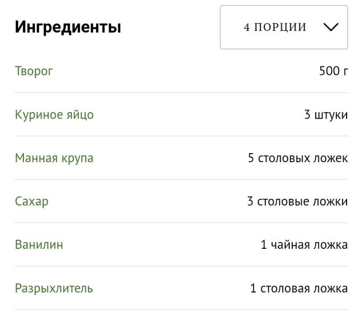Click the divider line below Манная крупа row
The height and width of the screenshot is (319, 362).
tap(181, 179)
